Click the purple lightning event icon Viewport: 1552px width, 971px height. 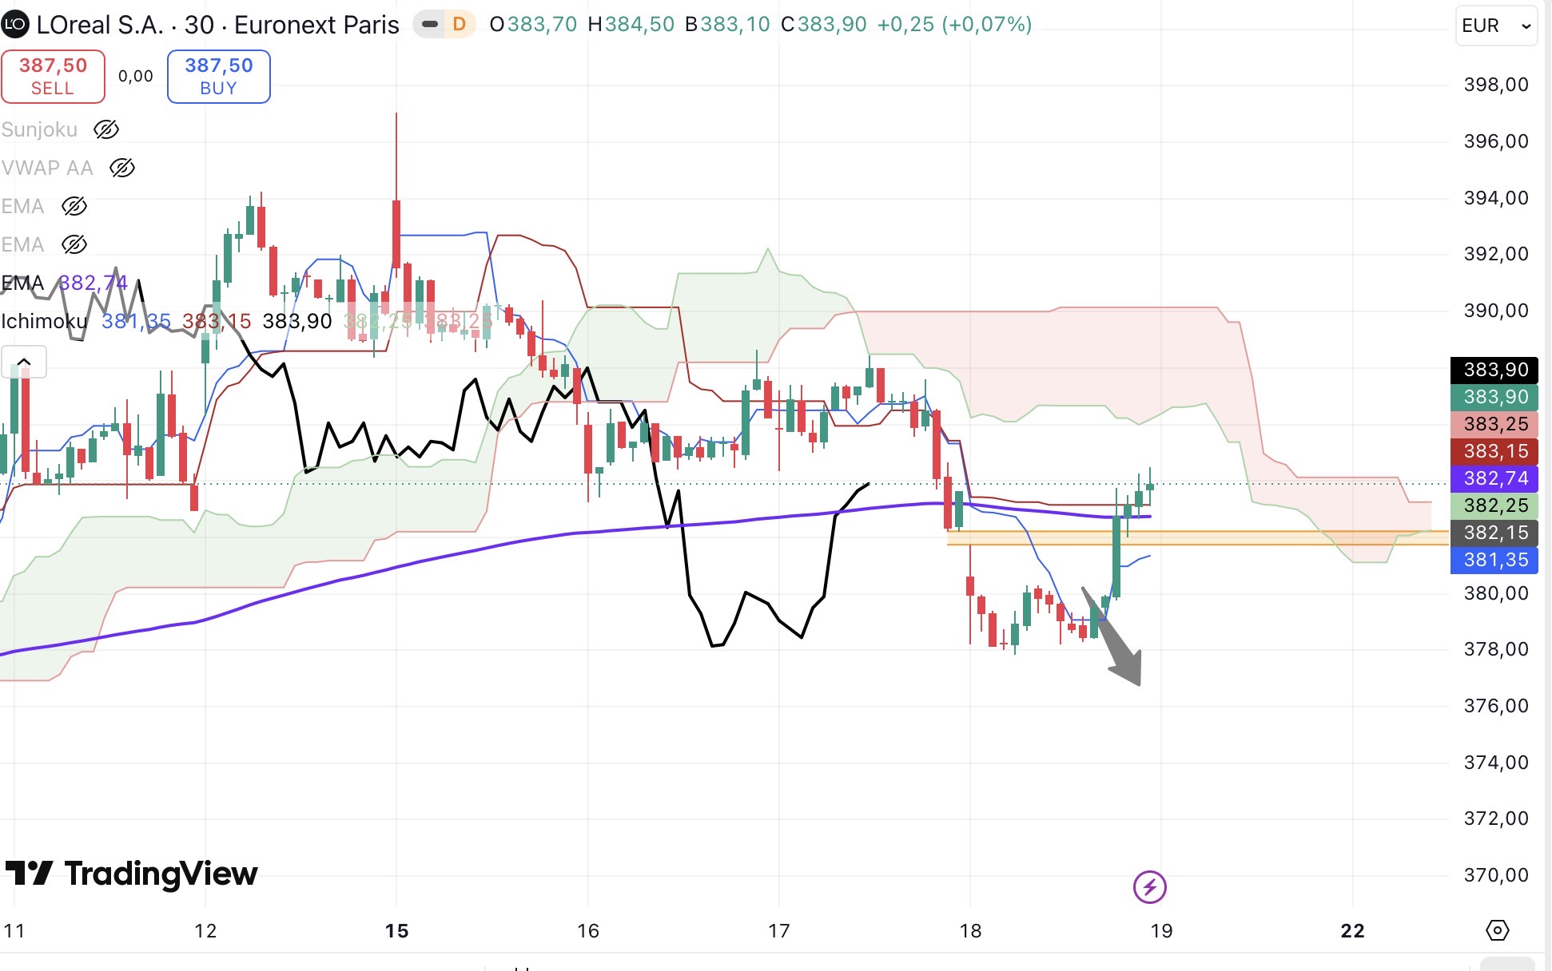tap(1150, 886)
